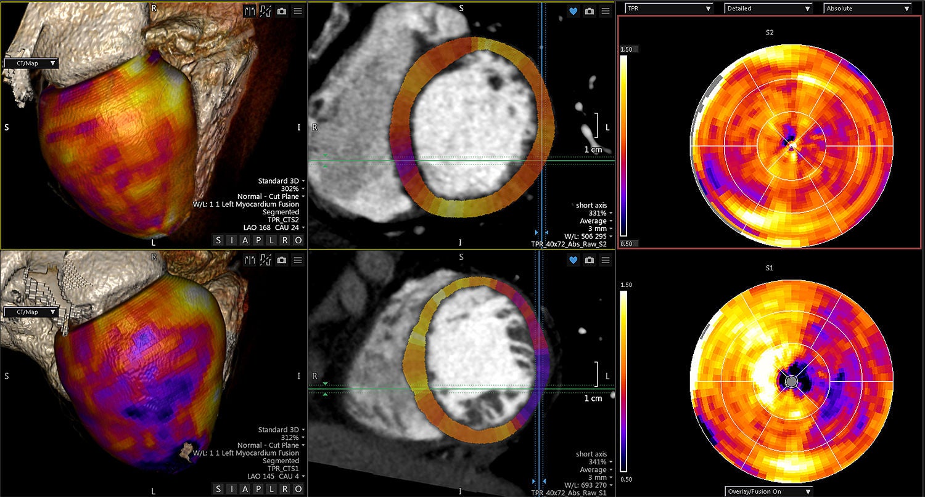
Task: Open the CT/Map dropdown in the top 3D view
Action: [x=31, y=63]
